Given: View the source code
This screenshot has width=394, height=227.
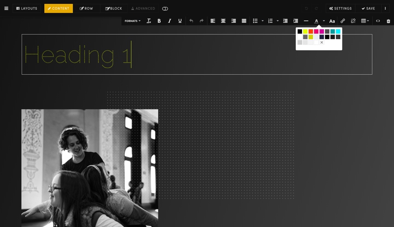Looking at the screenshot, I should point(378,21).
